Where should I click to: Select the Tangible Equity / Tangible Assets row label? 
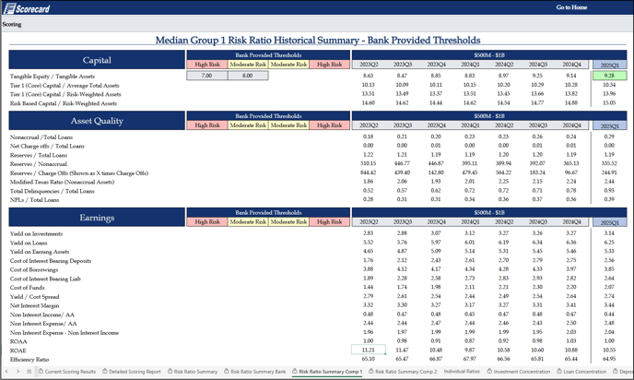[x=53, y=77]
